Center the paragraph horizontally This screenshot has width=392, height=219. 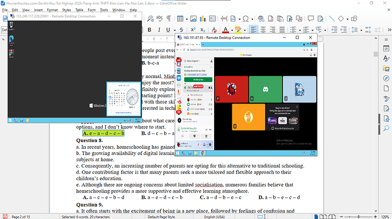coord(263,30)
